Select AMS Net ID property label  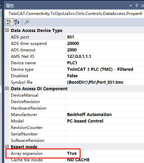tap(22, 56)
